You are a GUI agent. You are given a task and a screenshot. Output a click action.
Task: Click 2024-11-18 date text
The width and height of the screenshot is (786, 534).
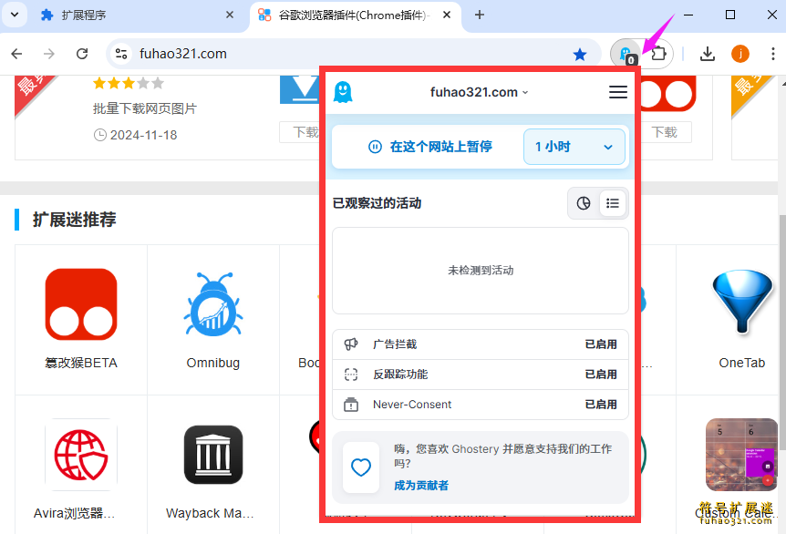pyautogui.click(x=143, y=135)
